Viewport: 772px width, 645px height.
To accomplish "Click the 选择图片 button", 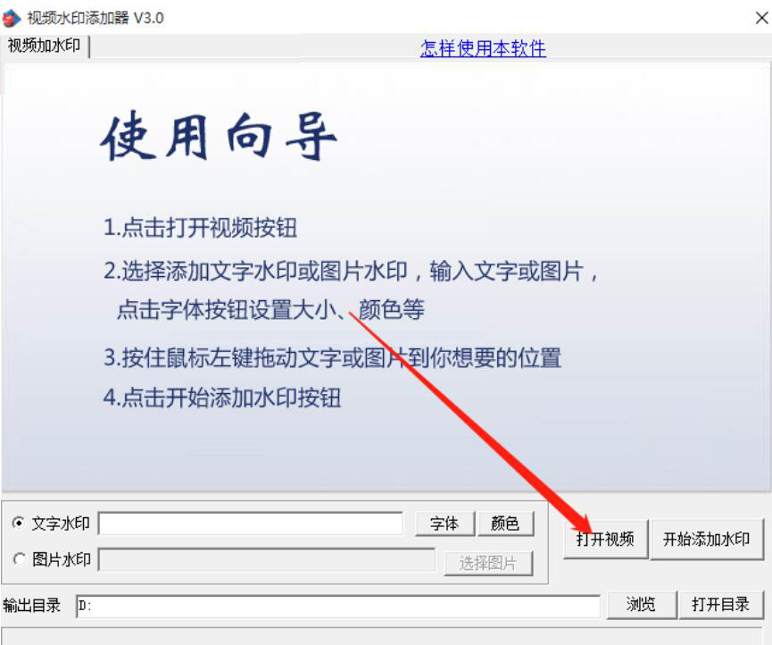I will click(488, 563).
